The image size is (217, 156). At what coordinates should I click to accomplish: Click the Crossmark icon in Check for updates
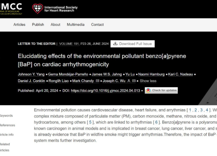[148, 91]
